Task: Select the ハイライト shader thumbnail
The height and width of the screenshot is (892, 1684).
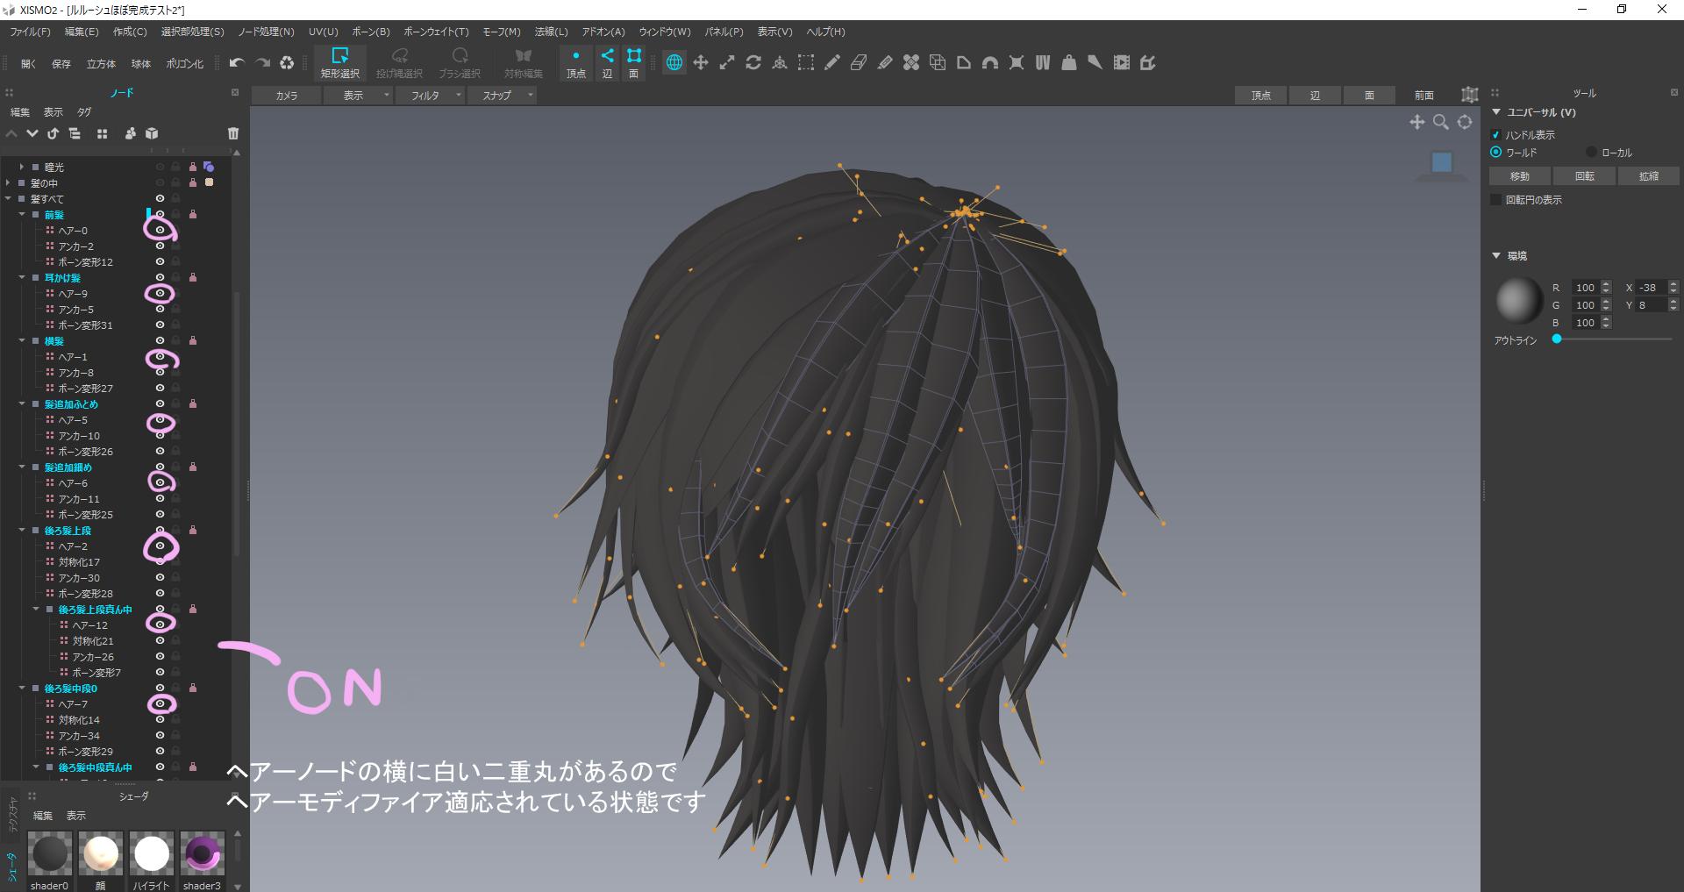Action: click(151, 853)
